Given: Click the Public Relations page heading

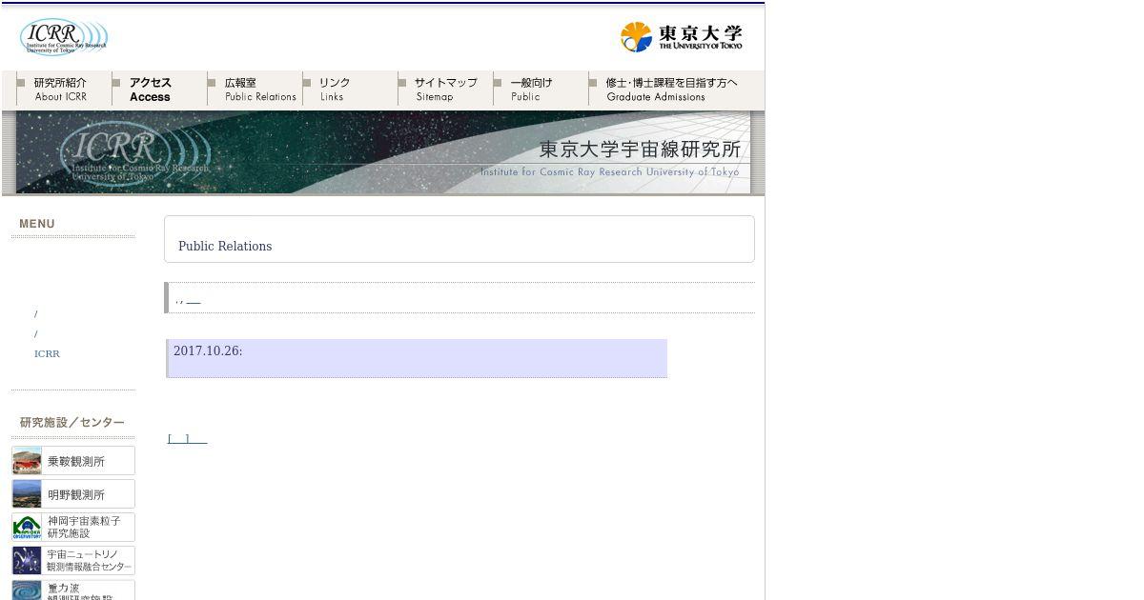Looking at the screenshot, I should [225, 246].
